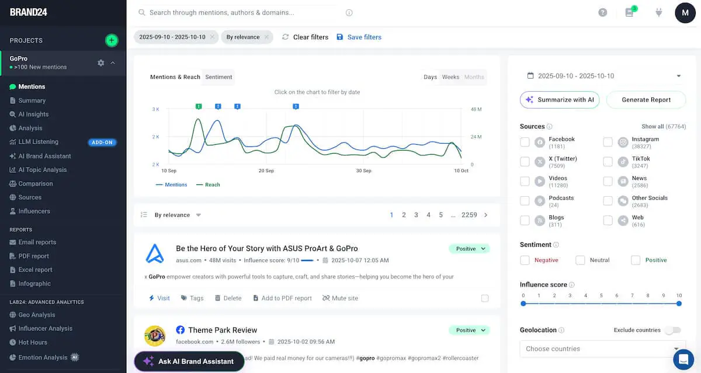This screenshot has width=701, height=373.
Task: Change sentiment on the ASUS ProArt mention
Action: coord(469,248)
